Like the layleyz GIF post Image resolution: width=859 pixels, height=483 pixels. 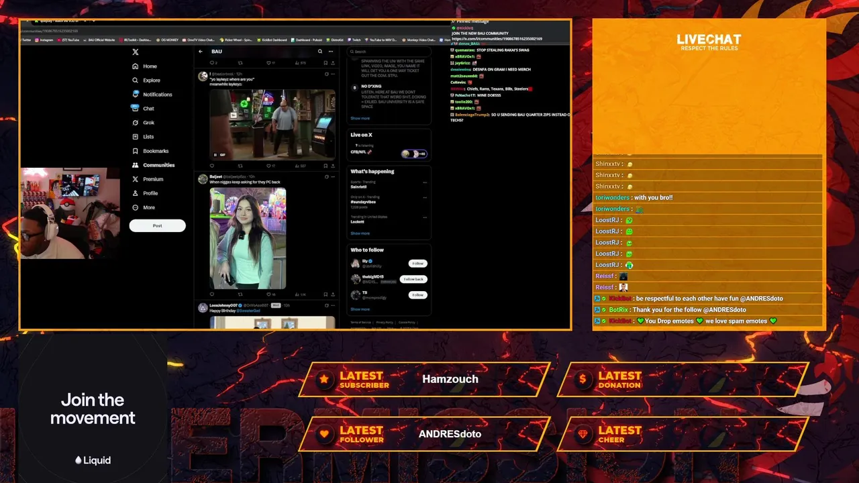pyautogui.click(x=268, y=166)
